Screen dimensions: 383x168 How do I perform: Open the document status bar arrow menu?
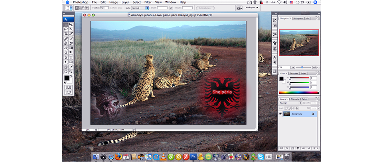(x=134, y=130)
